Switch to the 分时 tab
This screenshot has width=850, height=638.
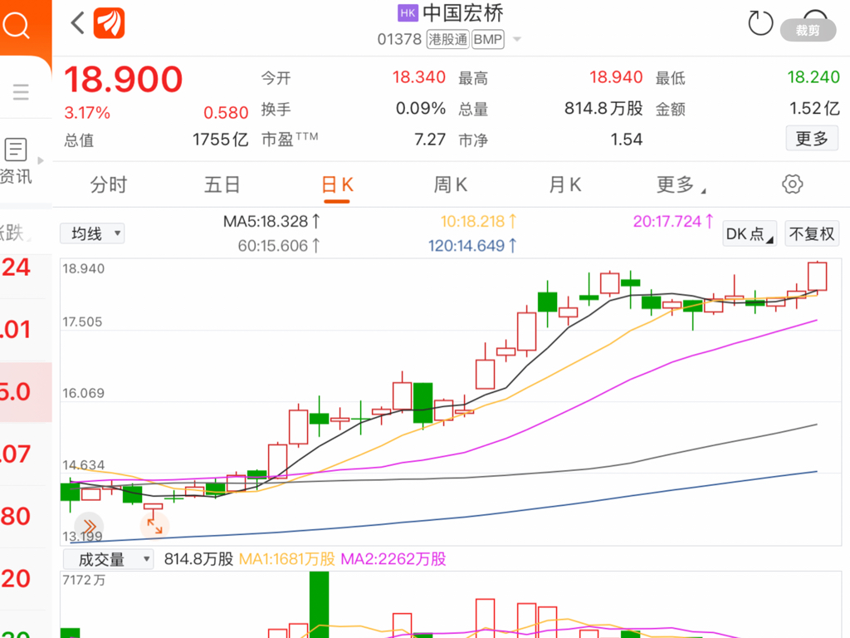coord(109,185)
